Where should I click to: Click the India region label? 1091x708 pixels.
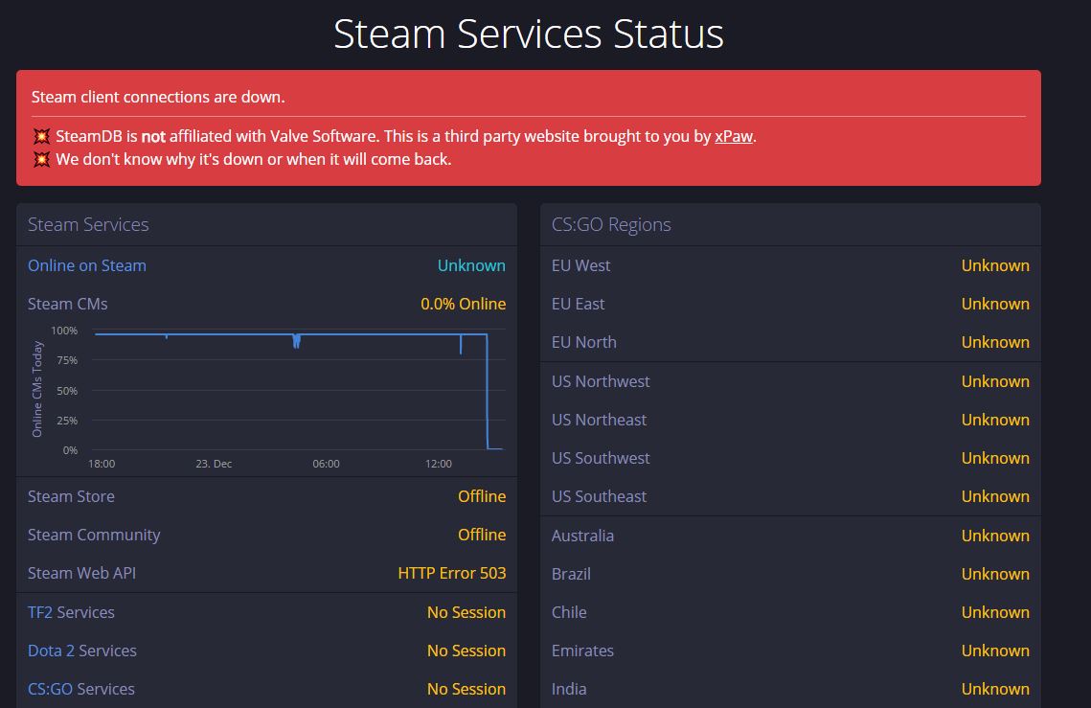click(568, 689)
